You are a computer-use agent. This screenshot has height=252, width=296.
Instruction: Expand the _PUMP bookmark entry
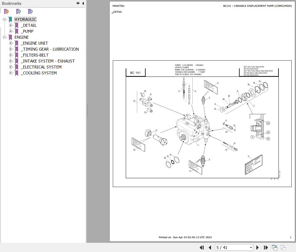click(10, 31)
